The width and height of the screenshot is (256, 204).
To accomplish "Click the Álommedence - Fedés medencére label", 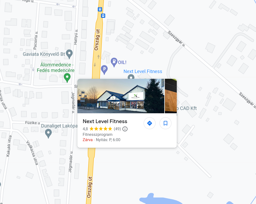I will (x=56, y=67).
